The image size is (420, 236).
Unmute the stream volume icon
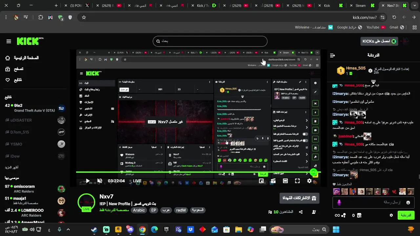click(x=100, y=181)
